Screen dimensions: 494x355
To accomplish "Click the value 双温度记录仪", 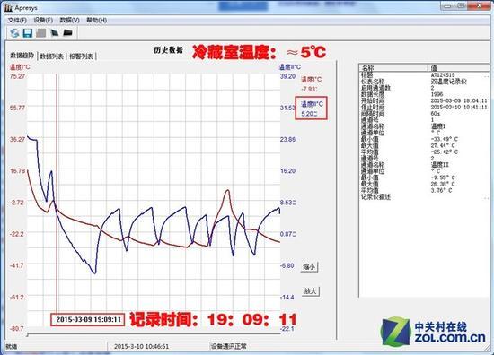I will 448,82.
